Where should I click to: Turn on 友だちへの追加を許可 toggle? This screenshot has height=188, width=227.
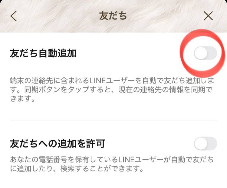206,143
